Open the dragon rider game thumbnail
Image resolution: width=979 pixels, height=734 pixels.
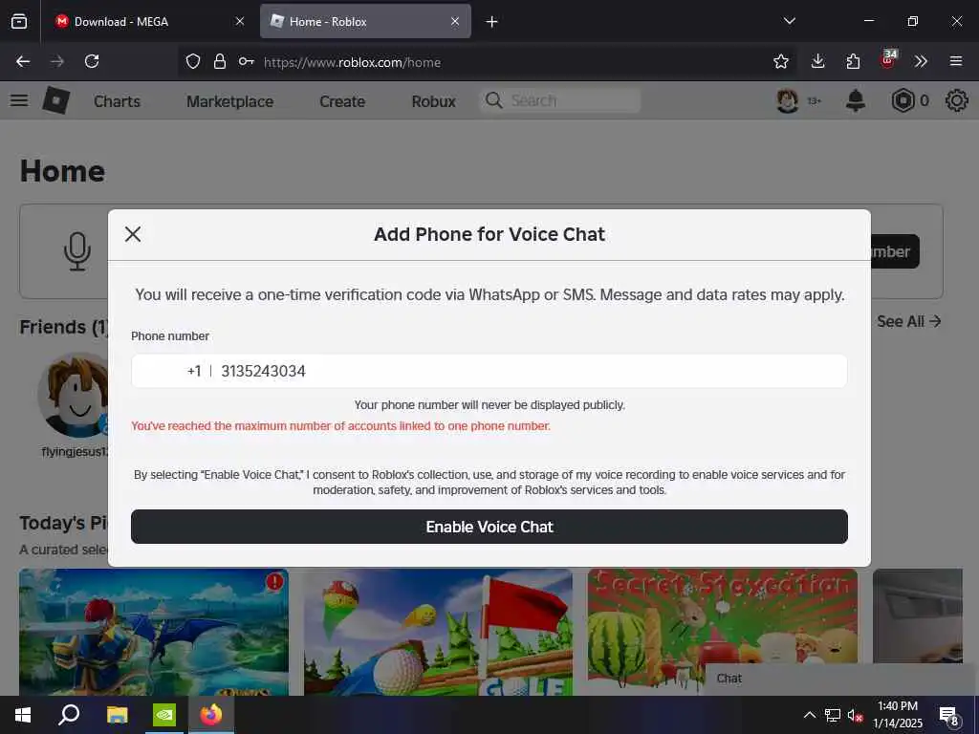coord(154,632)
